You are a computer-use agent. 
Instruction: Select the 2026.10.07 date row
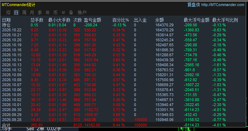coord(11,85)
